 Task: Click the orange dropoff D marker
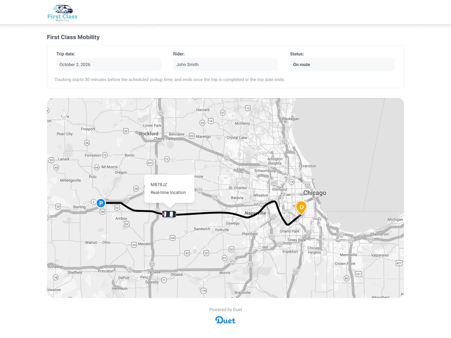click(x=301, y=208)
